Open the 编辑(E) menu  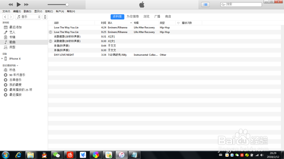point(17,11)
